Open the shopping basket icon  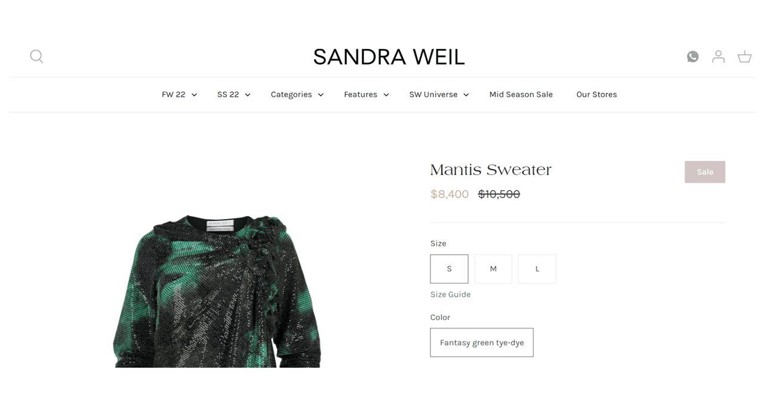[744, 57]
